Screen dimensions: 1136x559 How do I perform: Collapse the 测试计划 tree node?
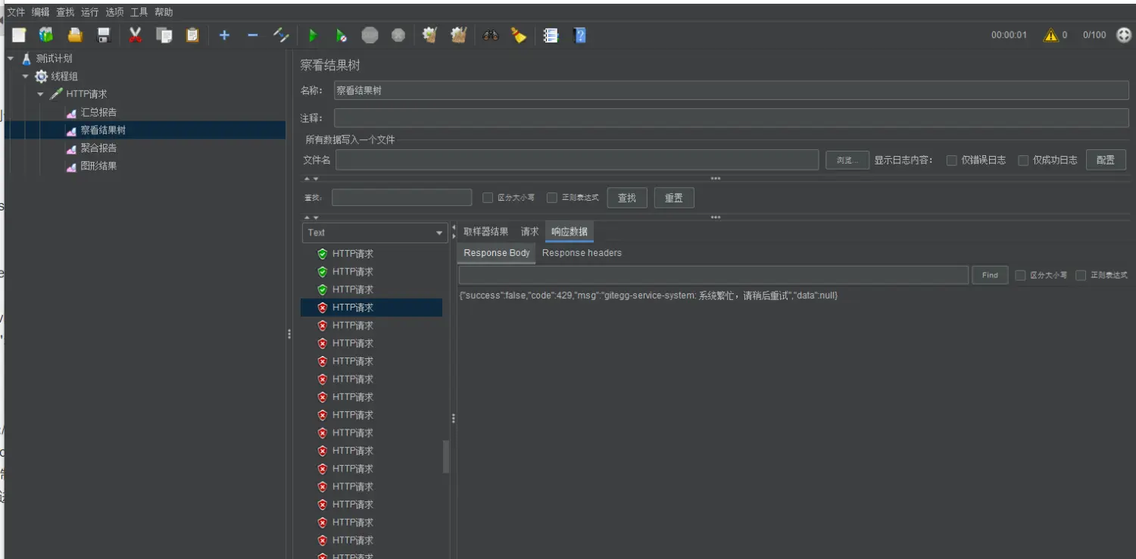[x=11, y=58]
